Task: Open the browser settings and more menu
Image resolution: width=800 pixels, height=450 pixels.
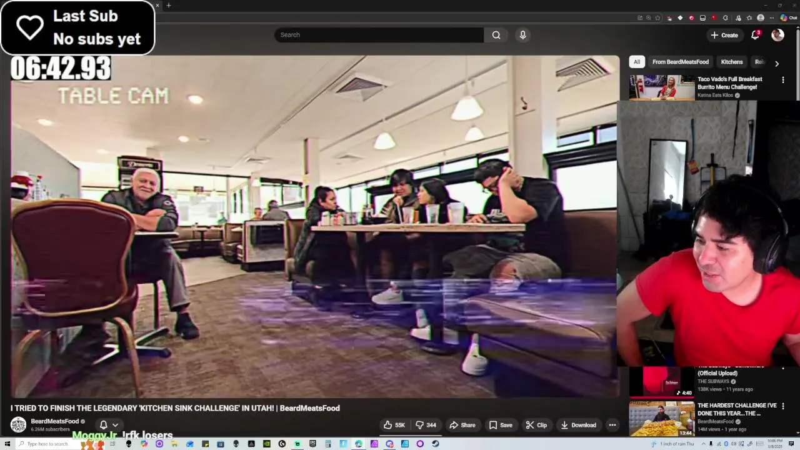Action: click(772, 18)
